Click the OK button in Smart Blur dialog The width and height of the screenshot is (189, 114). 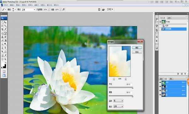click(x=137, y=48)
